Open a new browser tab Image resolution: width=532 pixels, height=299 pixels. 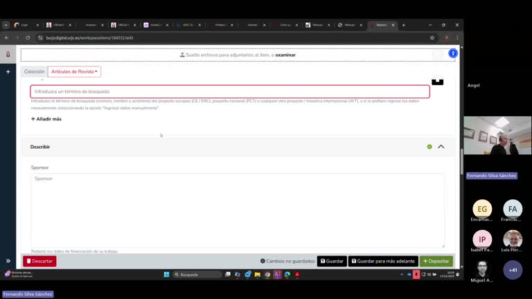[404, 25]
